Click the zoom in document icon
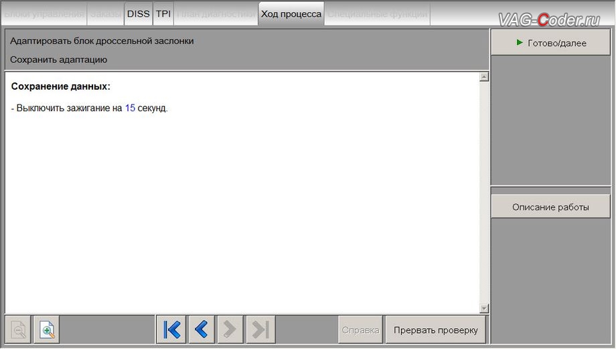Viewport: 616px width, 349px height. tap(47, 330)
